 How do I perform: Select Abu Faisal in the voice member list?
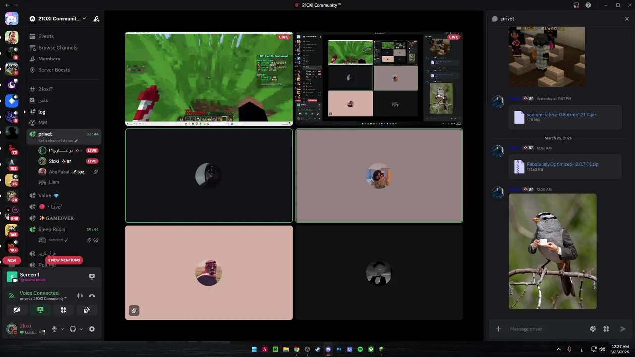coord(68,172)
